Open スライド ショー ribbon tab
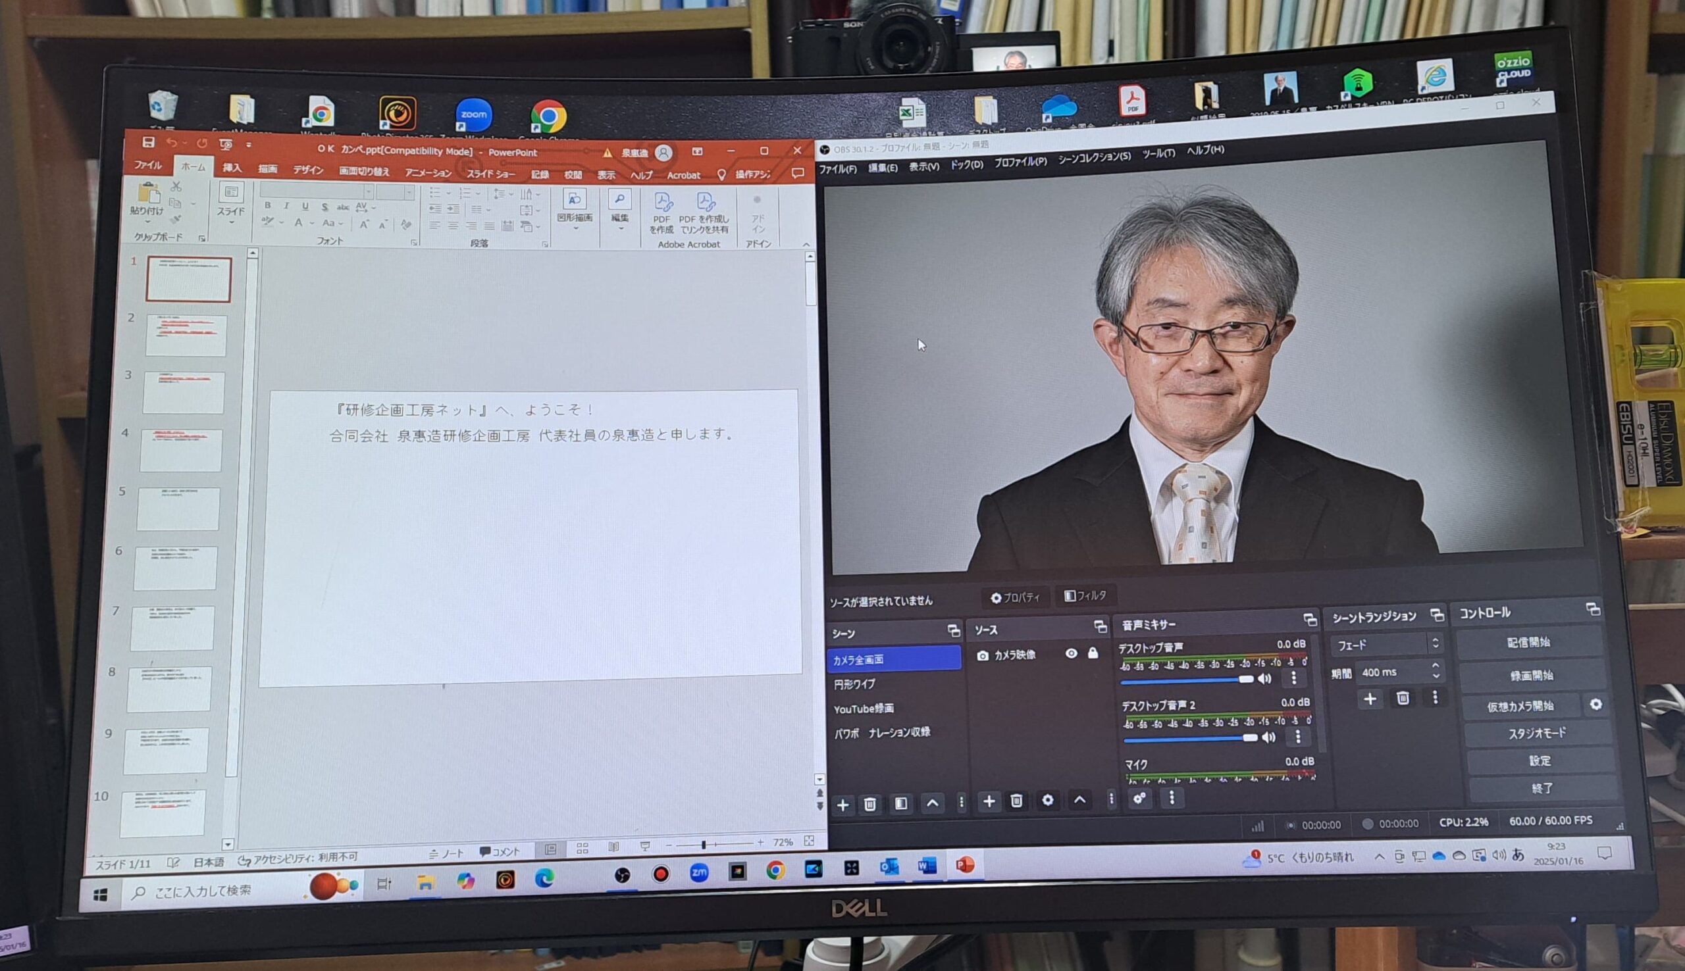The height and width of the screenshot is (971, 1685). [490, 174]
